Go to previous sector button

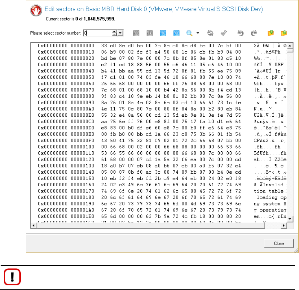(x=149, y=33)
